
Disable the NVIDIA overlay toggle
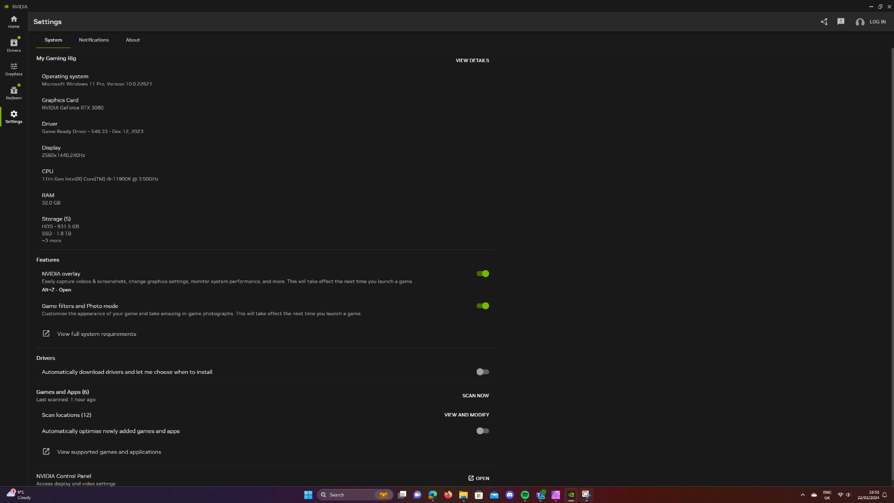(x=483, y=274)
